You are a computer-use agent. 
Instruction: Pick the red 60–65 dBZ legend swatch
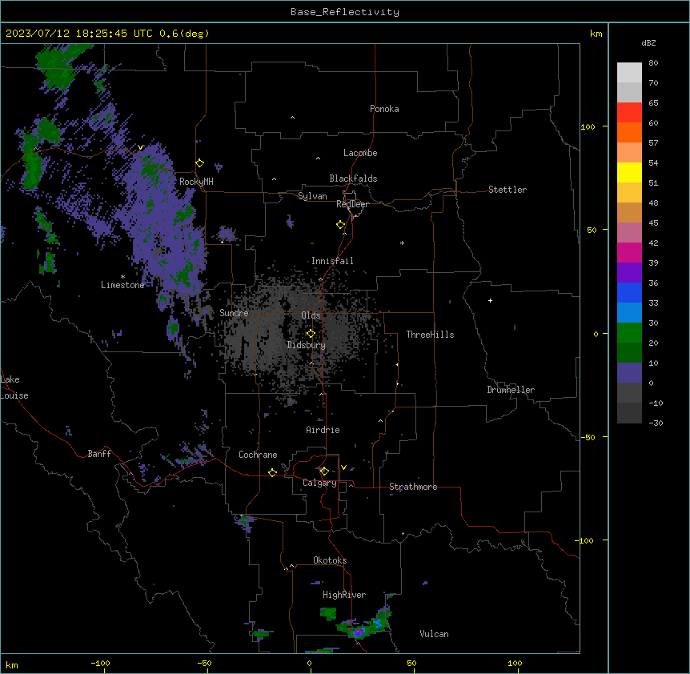tap(629, 113)
